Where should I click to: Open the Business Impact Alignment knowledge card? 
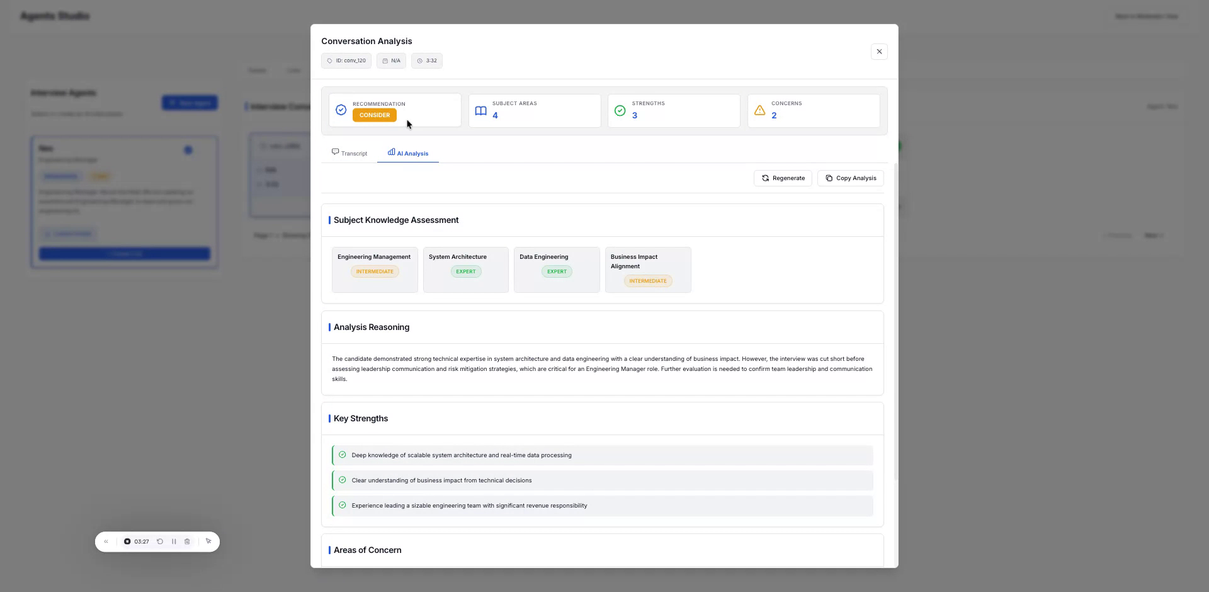click(648, 270)
